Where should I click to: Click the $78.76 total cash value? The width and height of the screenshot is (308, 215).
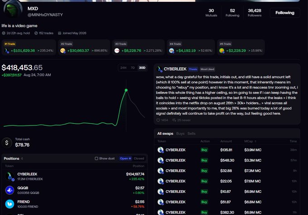[22, 145]
